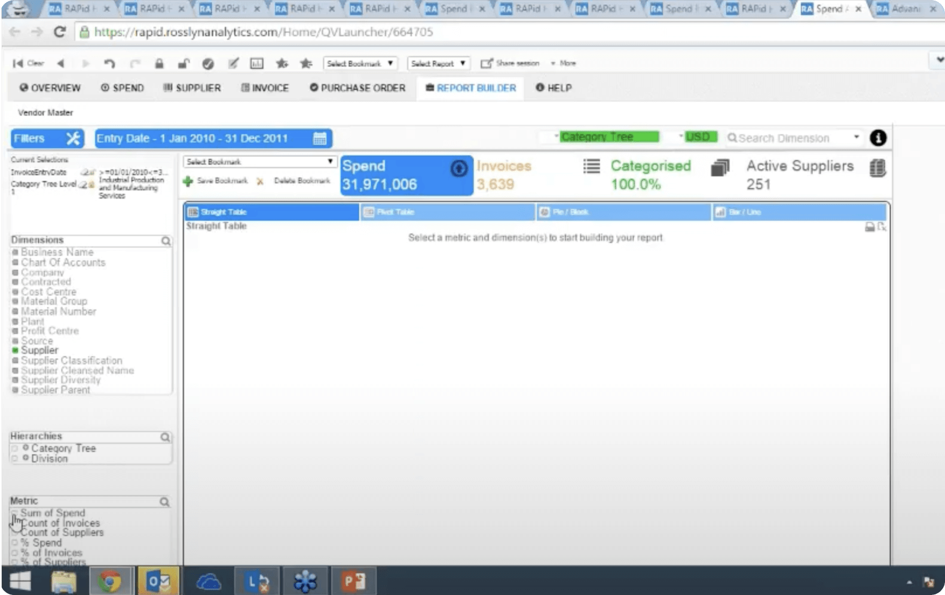
Task: Show hidden system tray icons
Action: [909, 582]
